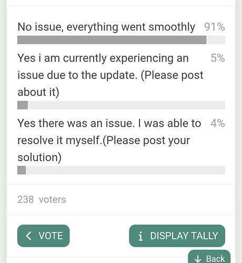The width and height of the screenshot is (242, 263).
Task: Click the 4% percentage label
Action: click(x=218, y=123)
